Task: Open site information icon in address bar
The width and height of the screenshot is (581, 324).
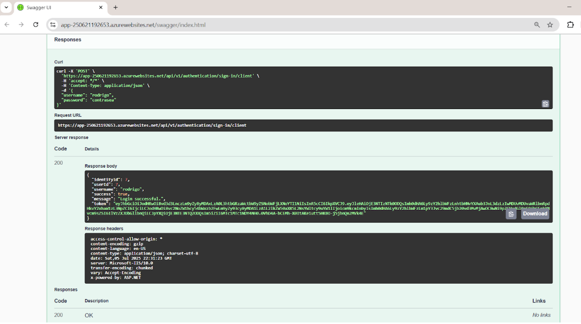Action: point(53,25)
